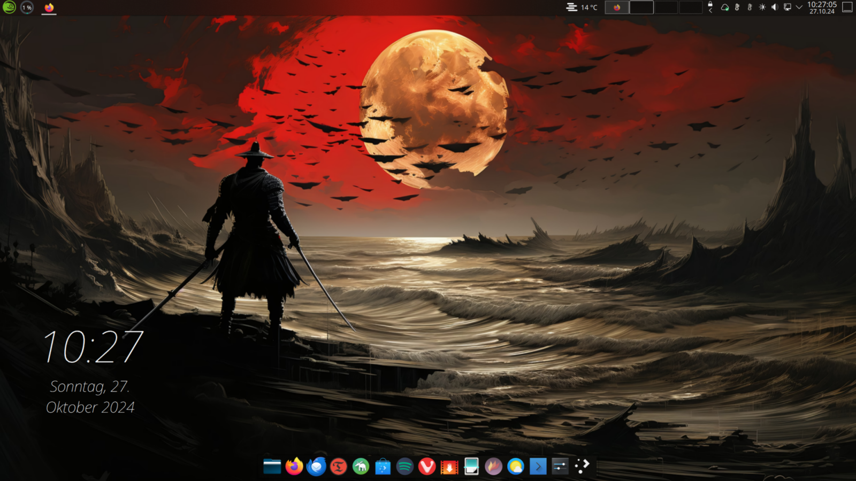Open system settings sliders icon in dock
The height and width of the screenshot is (481, 856).
560,467
